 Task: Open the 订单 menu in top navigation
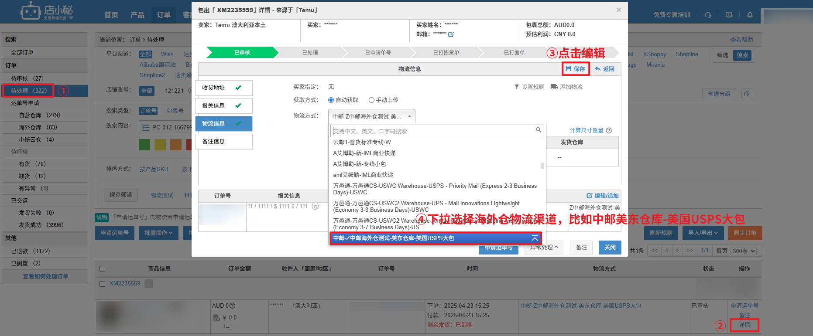(164, 15)
